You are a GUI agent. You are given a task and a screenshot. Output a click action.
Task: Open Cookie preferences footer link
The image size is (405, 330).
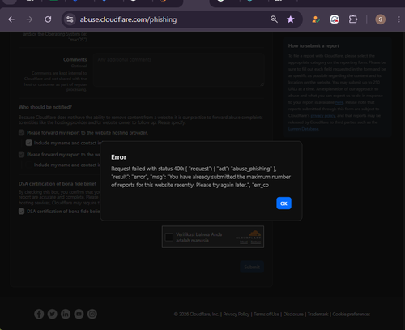352,314
